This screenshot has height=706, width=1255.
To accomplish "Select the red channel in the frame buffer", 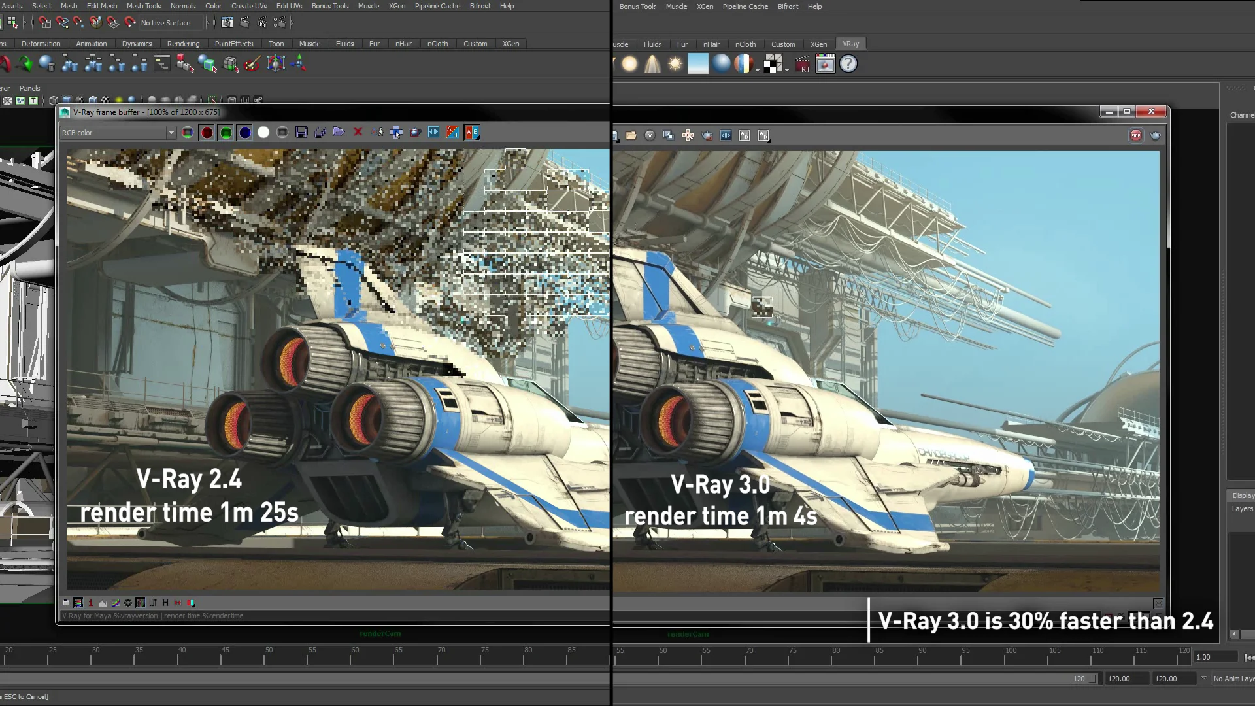I will pyautogui.click(x=207, y=132).
